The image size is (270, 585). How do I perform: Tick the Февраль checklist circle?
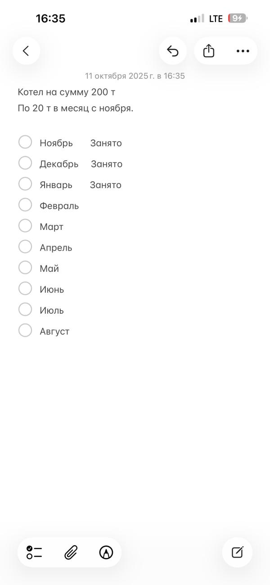[x=25, y=205]
